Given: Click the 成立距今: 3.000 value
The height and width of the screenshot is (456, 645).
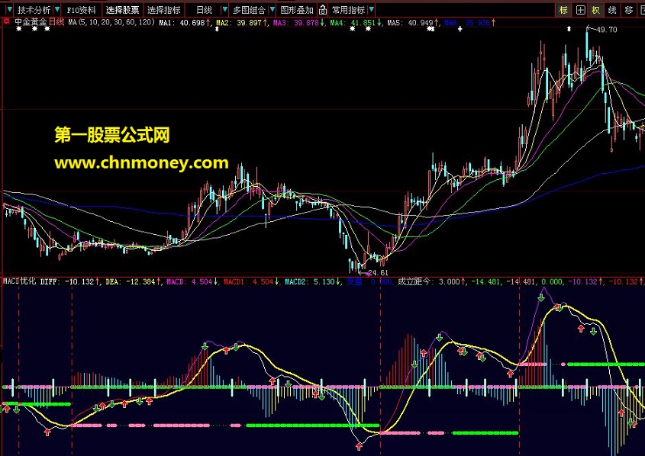Looking at the screenshot, I should 431,282.
